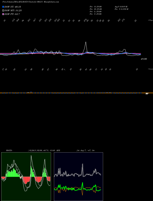The height and width of the screenshot is (201, 153).
Task: Click the magenta DOW PT legend swatch
Action: pyautogui.click(x=3, y=14)
